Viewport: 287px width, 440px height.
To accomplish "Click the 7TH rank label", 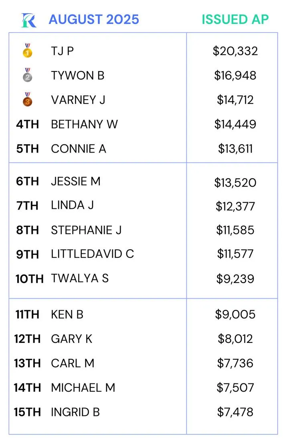I will (x=28, y=206).
